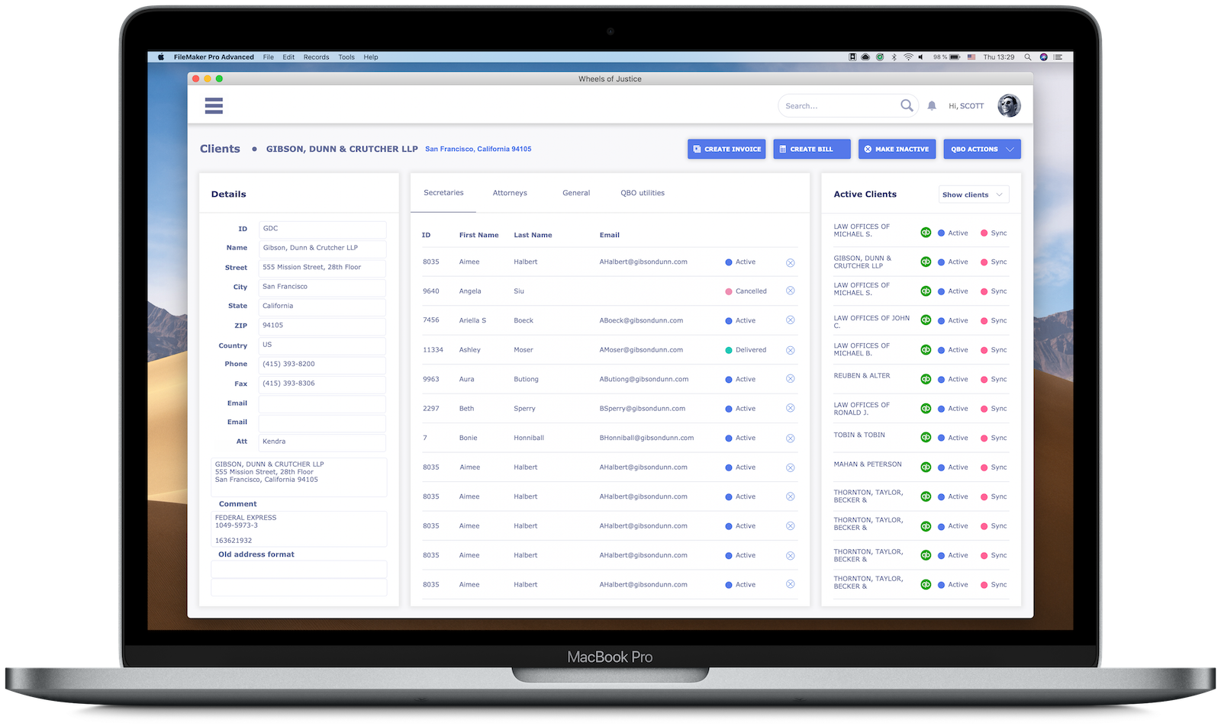Click the Phone field (415) 393-8200
This screenshot has height=726, width=1221.
point(322,365)
